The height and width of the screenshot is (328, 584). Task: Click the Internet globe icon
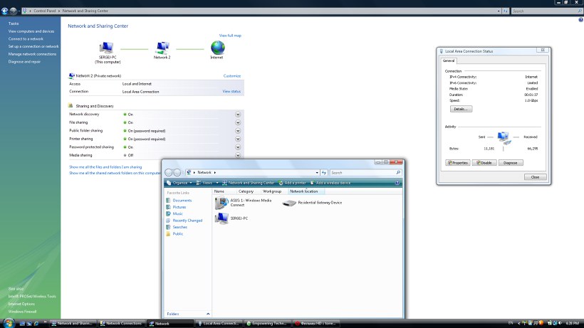tap(217, 48)
